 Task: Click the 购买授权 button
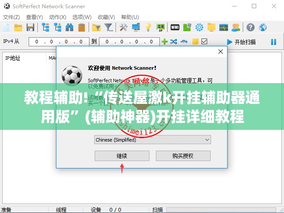pyautogui.click(x=183, y=156)
